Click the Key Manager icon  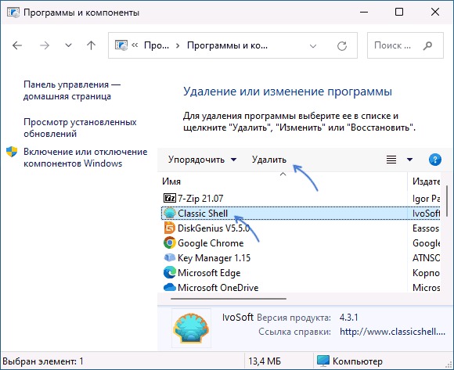click(170, 258)
